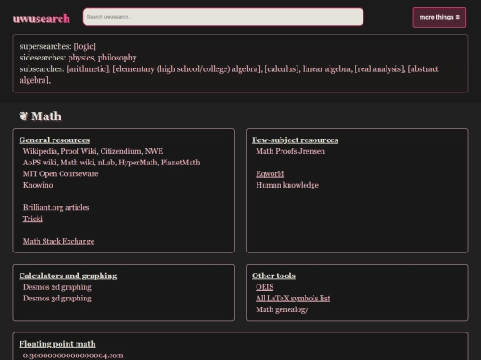Viewport: 481px width, 360px height.
Task: Go to the philosophy sidesearch
Action: [x=118, y=58]
